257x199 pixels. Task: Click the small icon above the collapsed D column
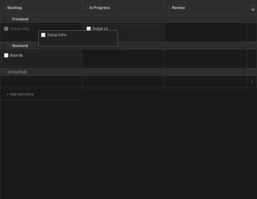[x=253, y=6]
